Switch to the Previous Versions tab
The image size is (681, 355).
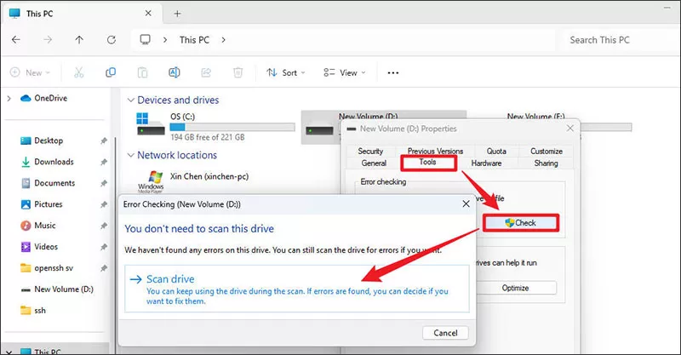coord(435,151)
